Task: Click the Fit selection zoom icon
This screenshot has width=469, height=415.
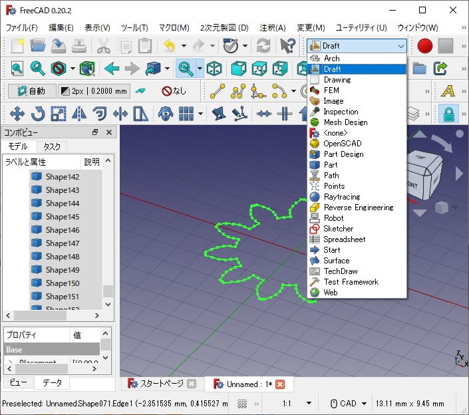Action: click(37, 69)
